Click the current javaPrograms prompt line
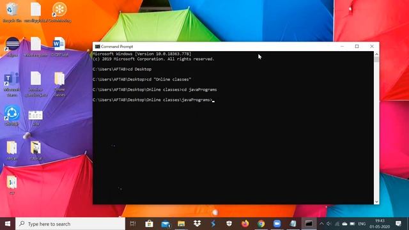Image resolution: width=409 pixels, height=230 pixels. (153, 100)
